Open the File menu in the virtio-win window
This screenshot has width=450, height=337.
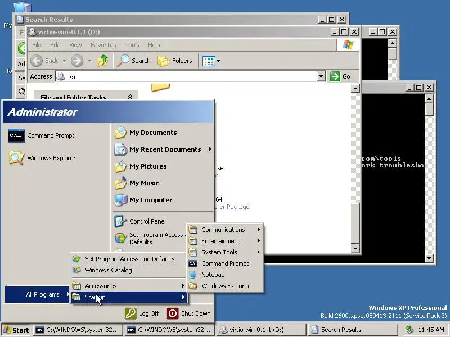click(x=37, y=45)
